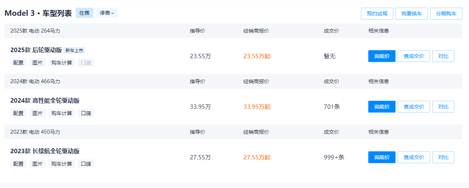Open 购车计算 for 2025款 后轮驱动版
This screenshot has height=188, width=469.
tap(61, 63)
